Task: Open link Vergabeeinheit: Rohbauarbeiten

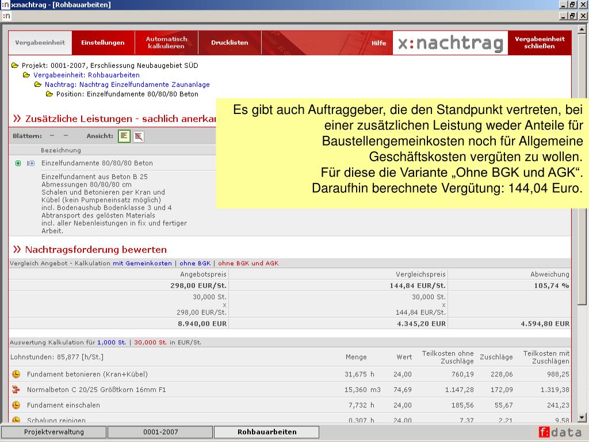Action: 86,75
